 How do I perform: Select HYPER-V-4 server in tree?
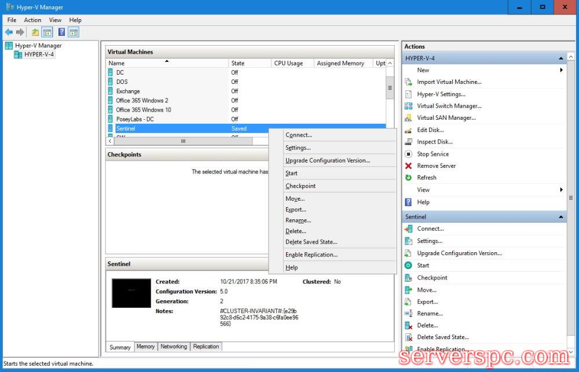click(x=39, y=54)
